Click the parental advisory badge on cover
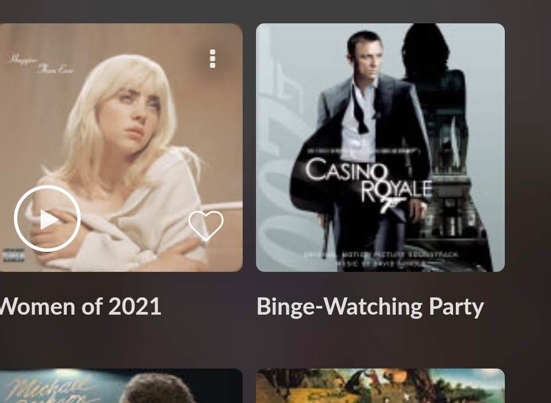The height and width of the screenshot is (403, 551). pos(13,255)
